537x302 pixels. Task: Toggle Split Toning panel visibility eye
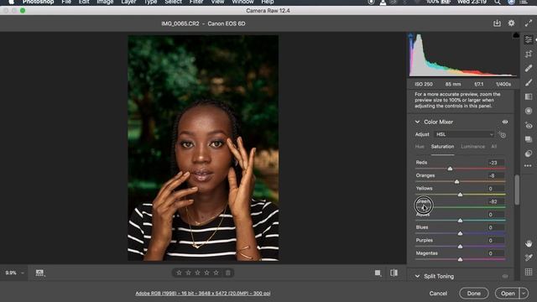click(505, 276)
